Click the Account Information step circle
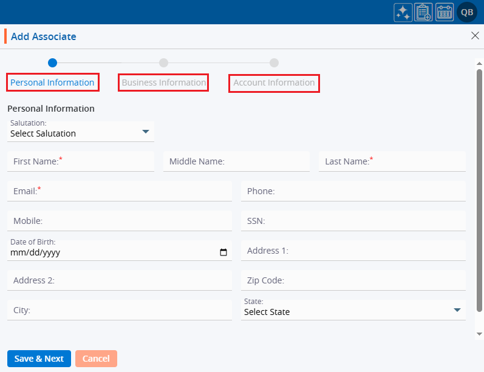Screen dimensions: 484x372 click(x=274, y=63)
